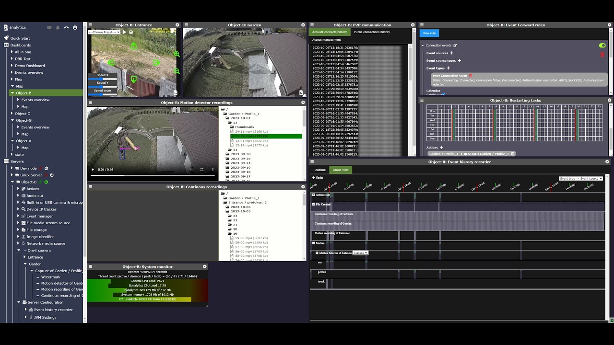
Task: Save the PTZ preset with the floppy icon
Action: [x=131, y=32]
